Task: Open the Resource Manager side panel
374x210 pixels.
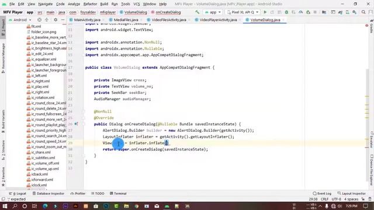Action: [3, 58]
